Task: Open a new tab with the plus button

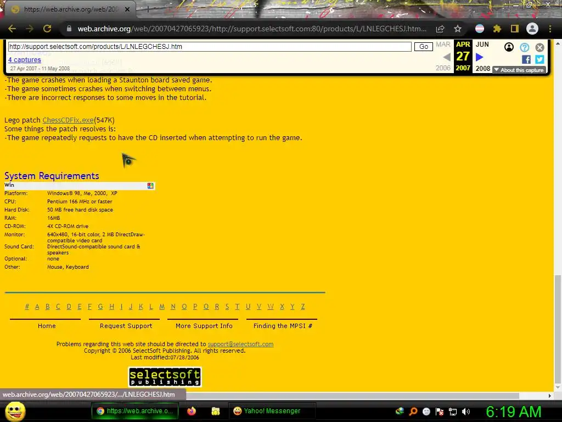Action: 148,9
